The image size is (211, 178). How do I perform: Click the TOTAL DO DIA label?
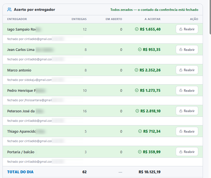[20, 172]
